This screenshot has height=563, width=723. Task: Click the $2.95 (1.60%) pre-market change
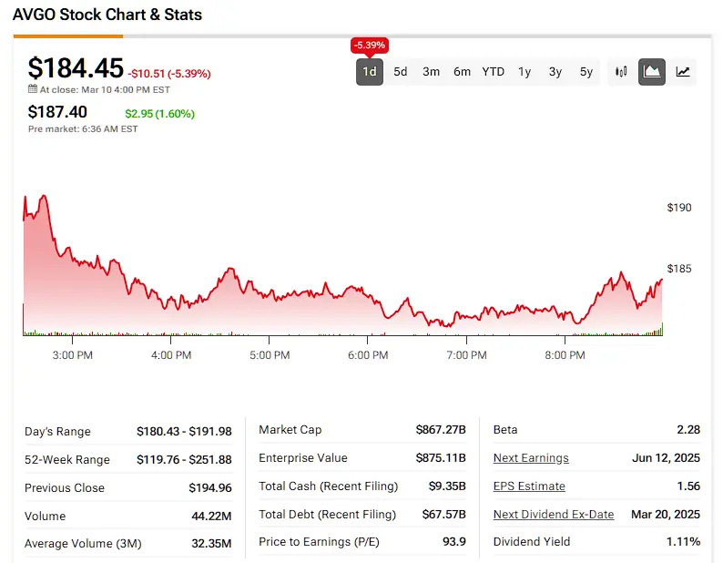click(159, 114)
